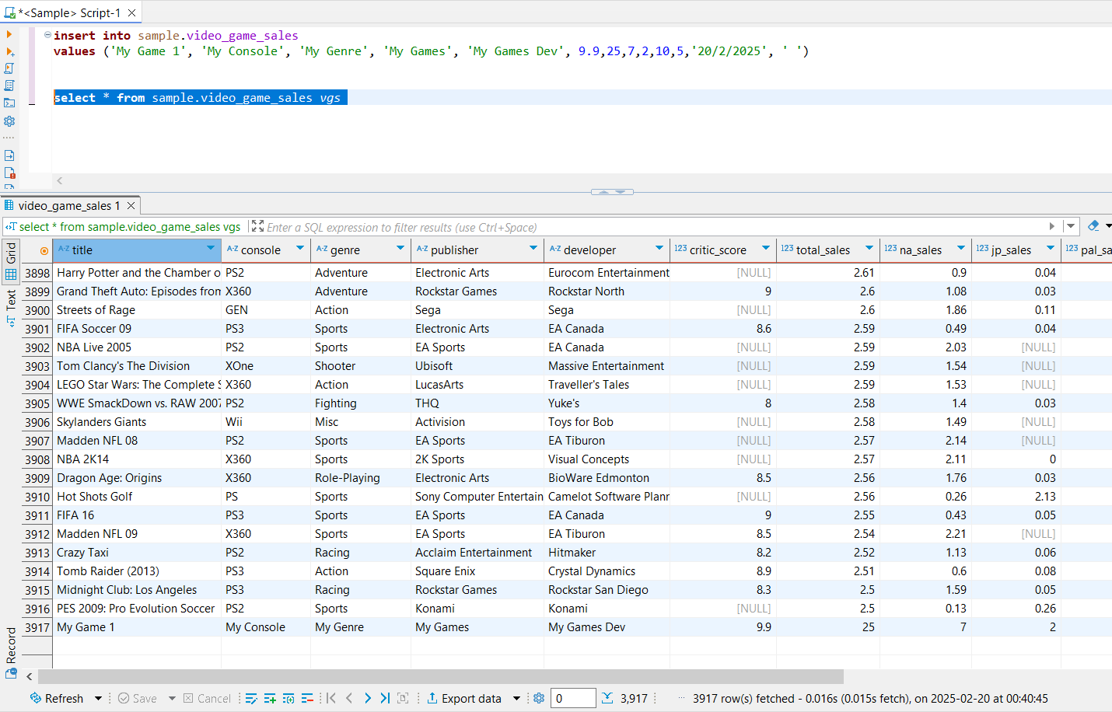Go to the next row arrow
The image size is (1112, 712).
368,698
